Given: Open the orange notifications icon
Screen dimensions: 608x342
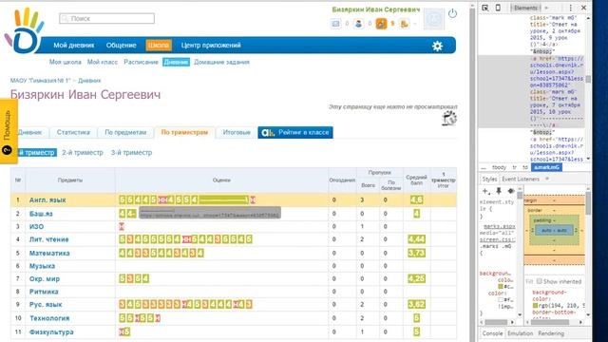Looking at the screenshot, I should [381, 24].
